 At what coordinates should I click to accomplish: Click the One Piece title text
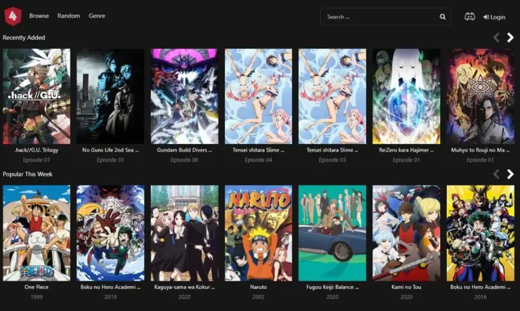click(x=37, y=287)
